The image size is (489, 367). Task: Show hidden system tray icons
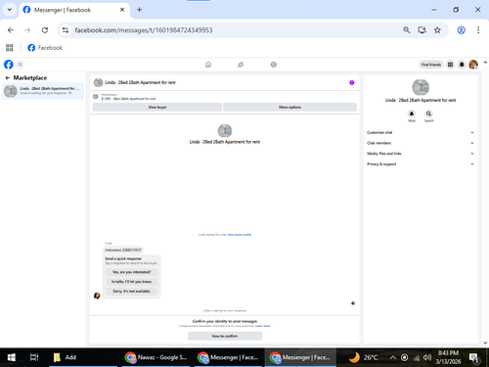[393, 357]
